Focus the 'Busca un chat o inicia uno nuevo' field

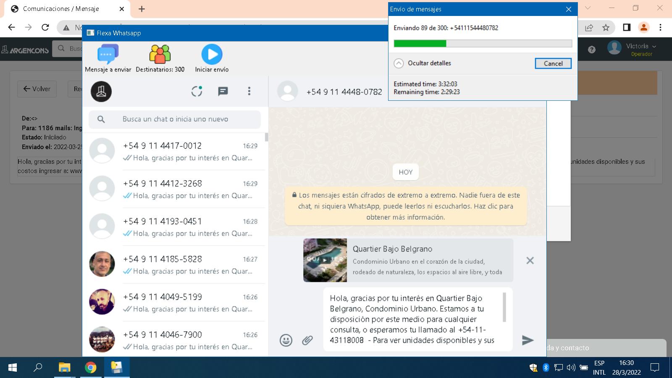pyautogui.click(x=175, y=119)
